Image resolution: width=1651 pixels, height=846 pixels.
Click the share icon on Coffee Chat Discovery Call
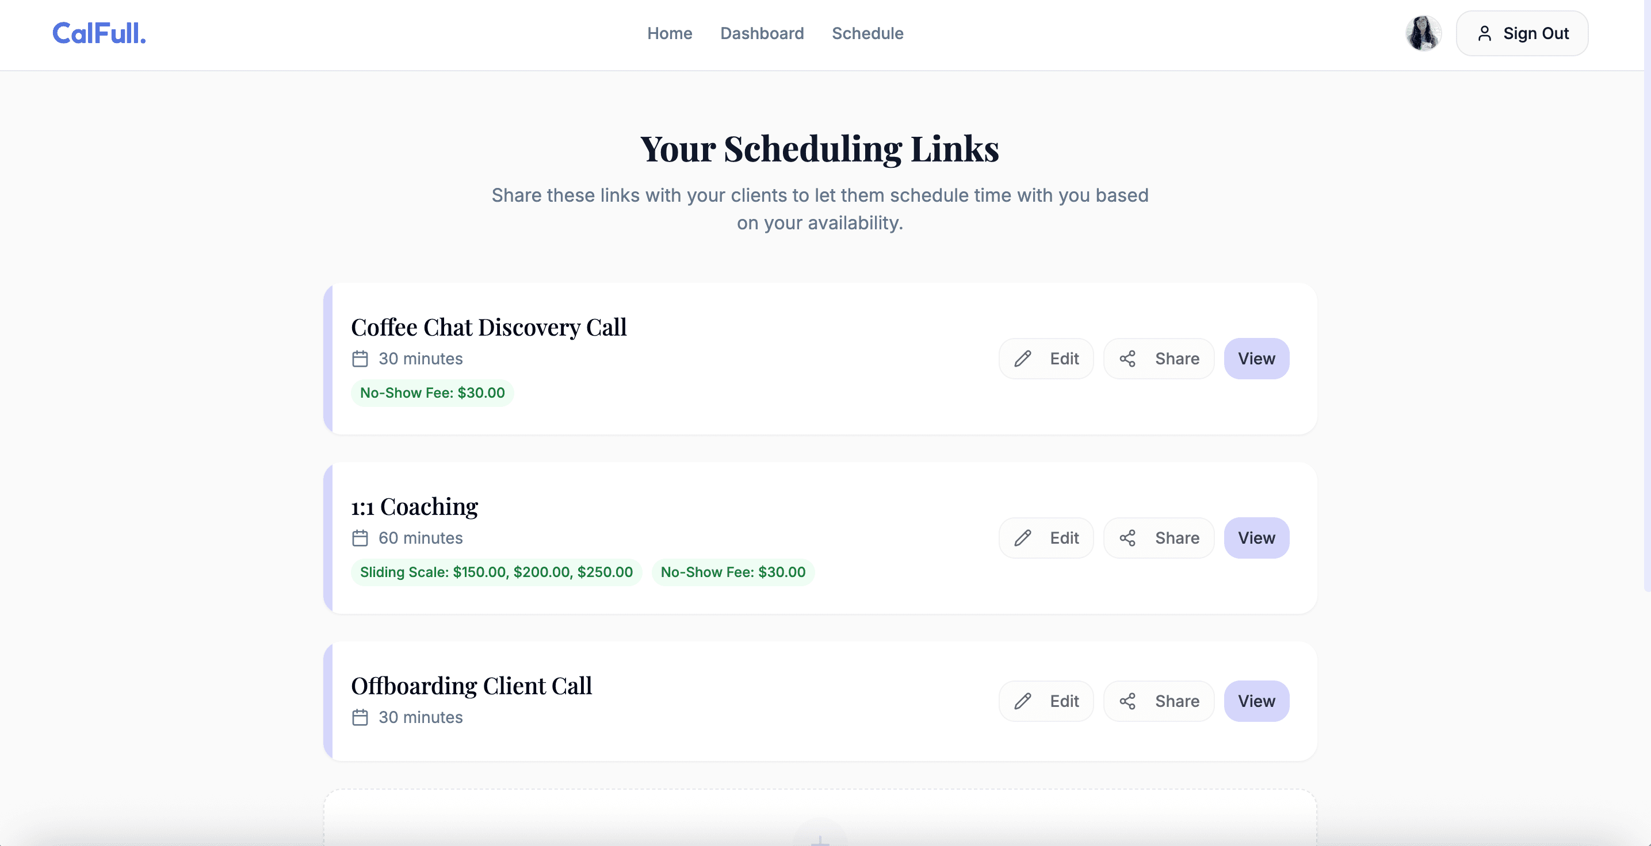pyautogui.click(x=1128, y=359)
